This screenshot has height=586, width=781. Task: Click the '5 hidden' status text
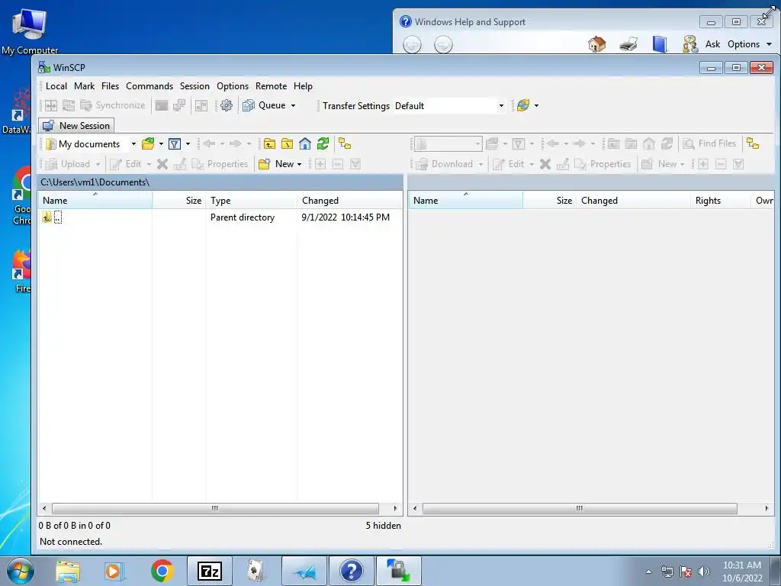383,525
